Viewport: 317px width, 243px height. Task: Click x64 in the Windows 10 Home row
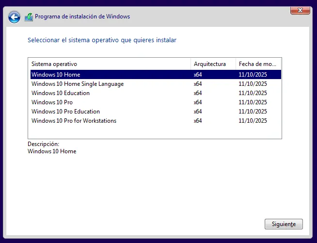(x=198, y=75)
